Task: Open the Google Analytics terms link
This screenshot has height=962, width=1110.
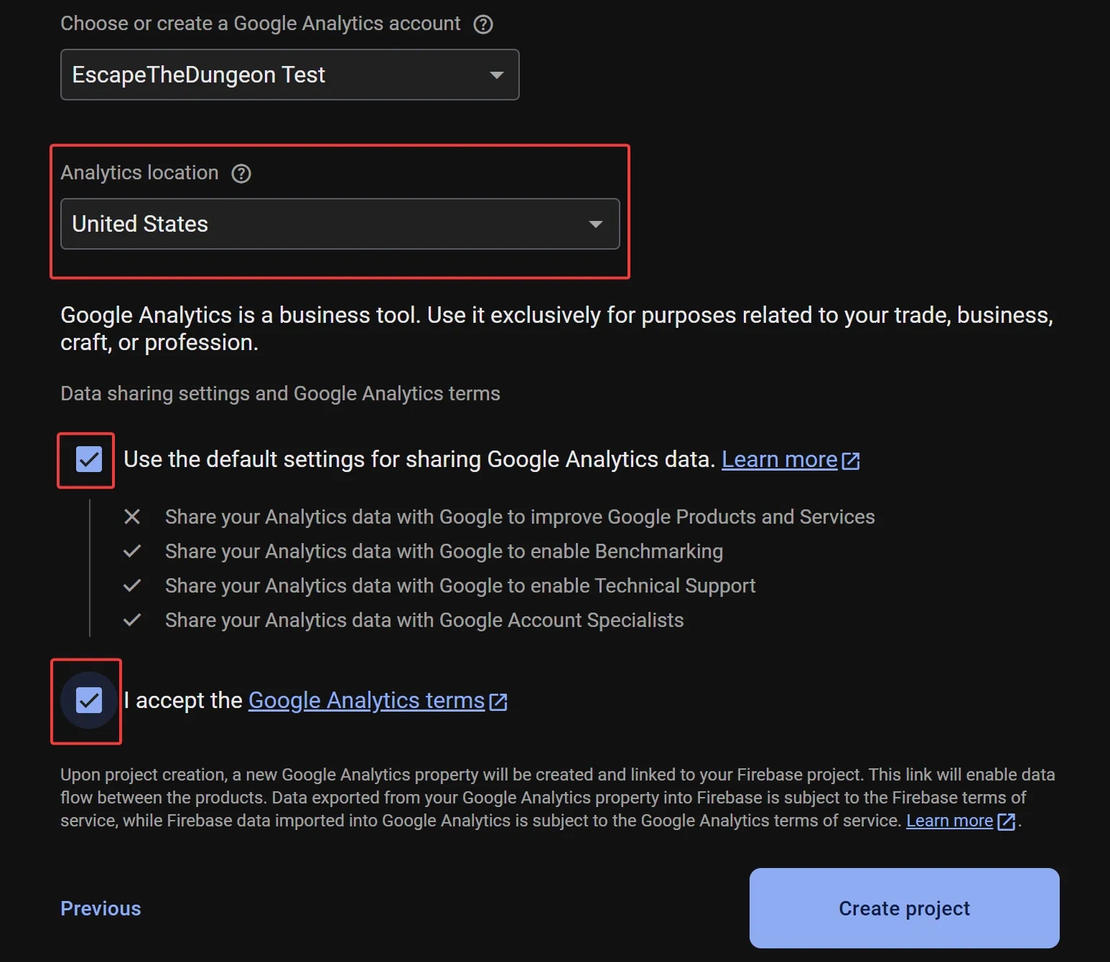Action: point(366,700)
